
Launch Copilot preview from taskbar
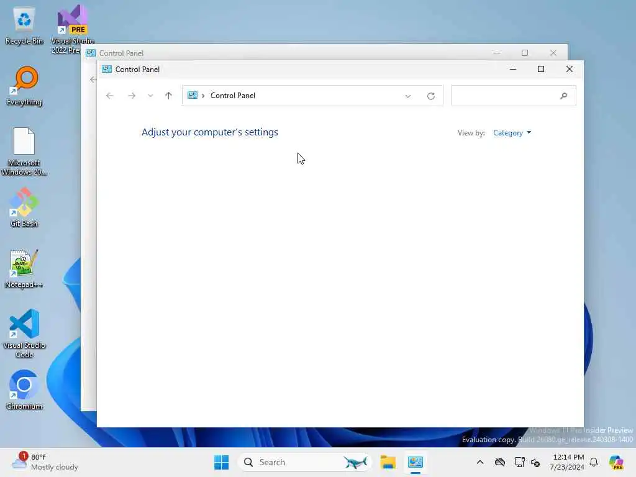click(616, 462)
